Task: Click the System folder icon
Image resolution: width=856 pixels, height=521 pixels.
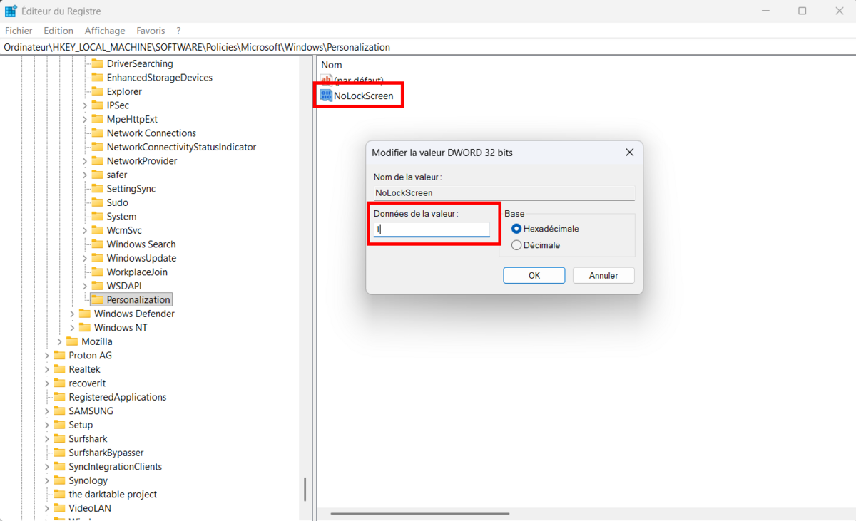Action: 97,217
